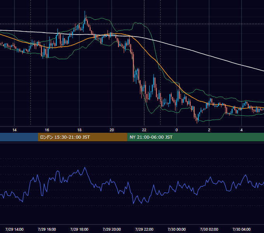Click the 7/29 20:00 date label
264x233 pixels.
(112, 229)
